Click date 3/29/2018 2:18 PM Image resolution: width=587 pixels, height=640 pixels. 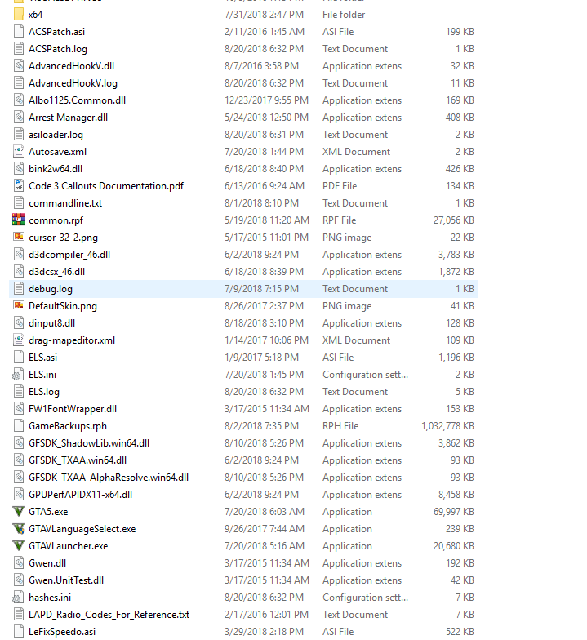(x=265, y=632)
